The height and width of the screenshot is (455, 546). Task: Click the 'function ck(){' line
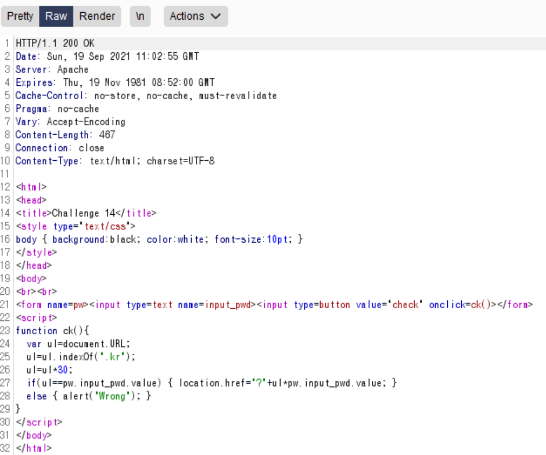pos(52,331)
